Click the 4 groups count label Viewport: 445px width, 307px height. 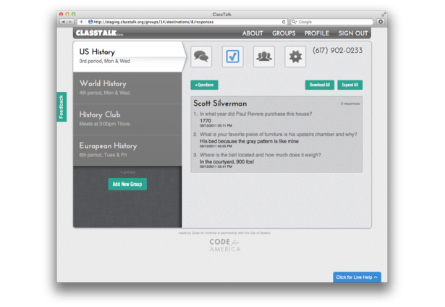coord(127,172)
